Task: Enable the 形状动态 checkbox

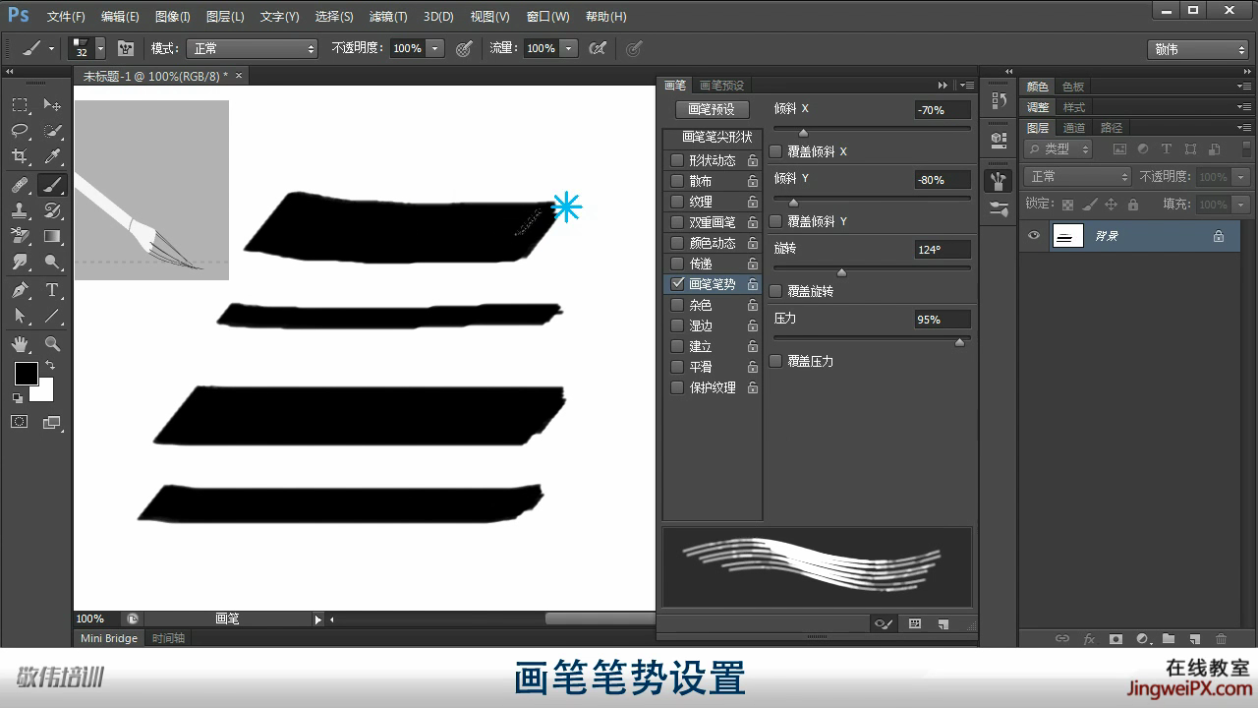Action: click(676, 160)
